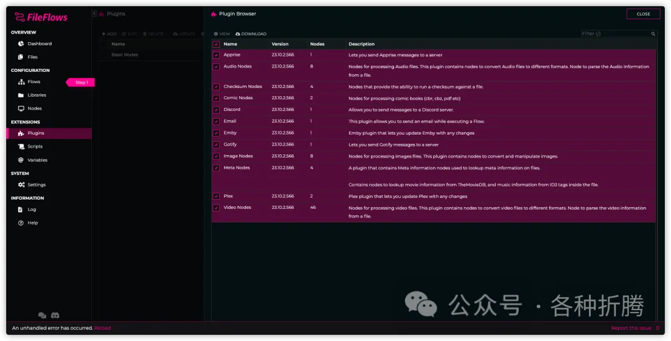This screenshot has height=341, width=671.
Task: Sort by the Version column header
Action: (x=280, y=44)
